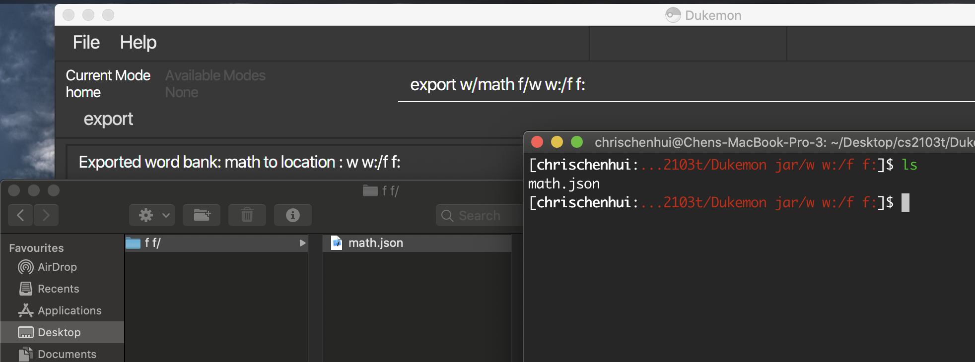This screenshot has height=362, width=975.
Task: Click the Finder trash delete icon
Action: [247, 215]
